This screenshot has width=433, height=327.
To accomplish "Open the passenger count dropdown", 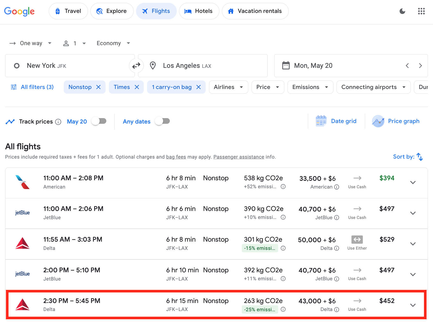I will click(75, 43).
